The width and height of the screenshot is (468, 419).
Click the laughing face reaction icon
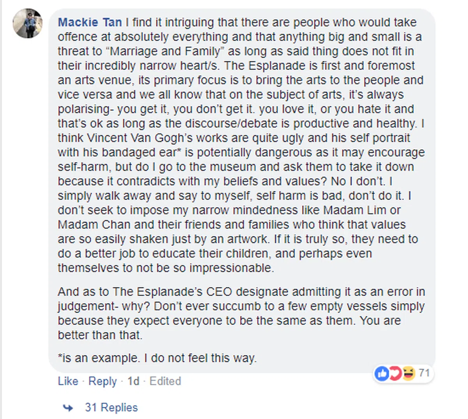(408, 374)
